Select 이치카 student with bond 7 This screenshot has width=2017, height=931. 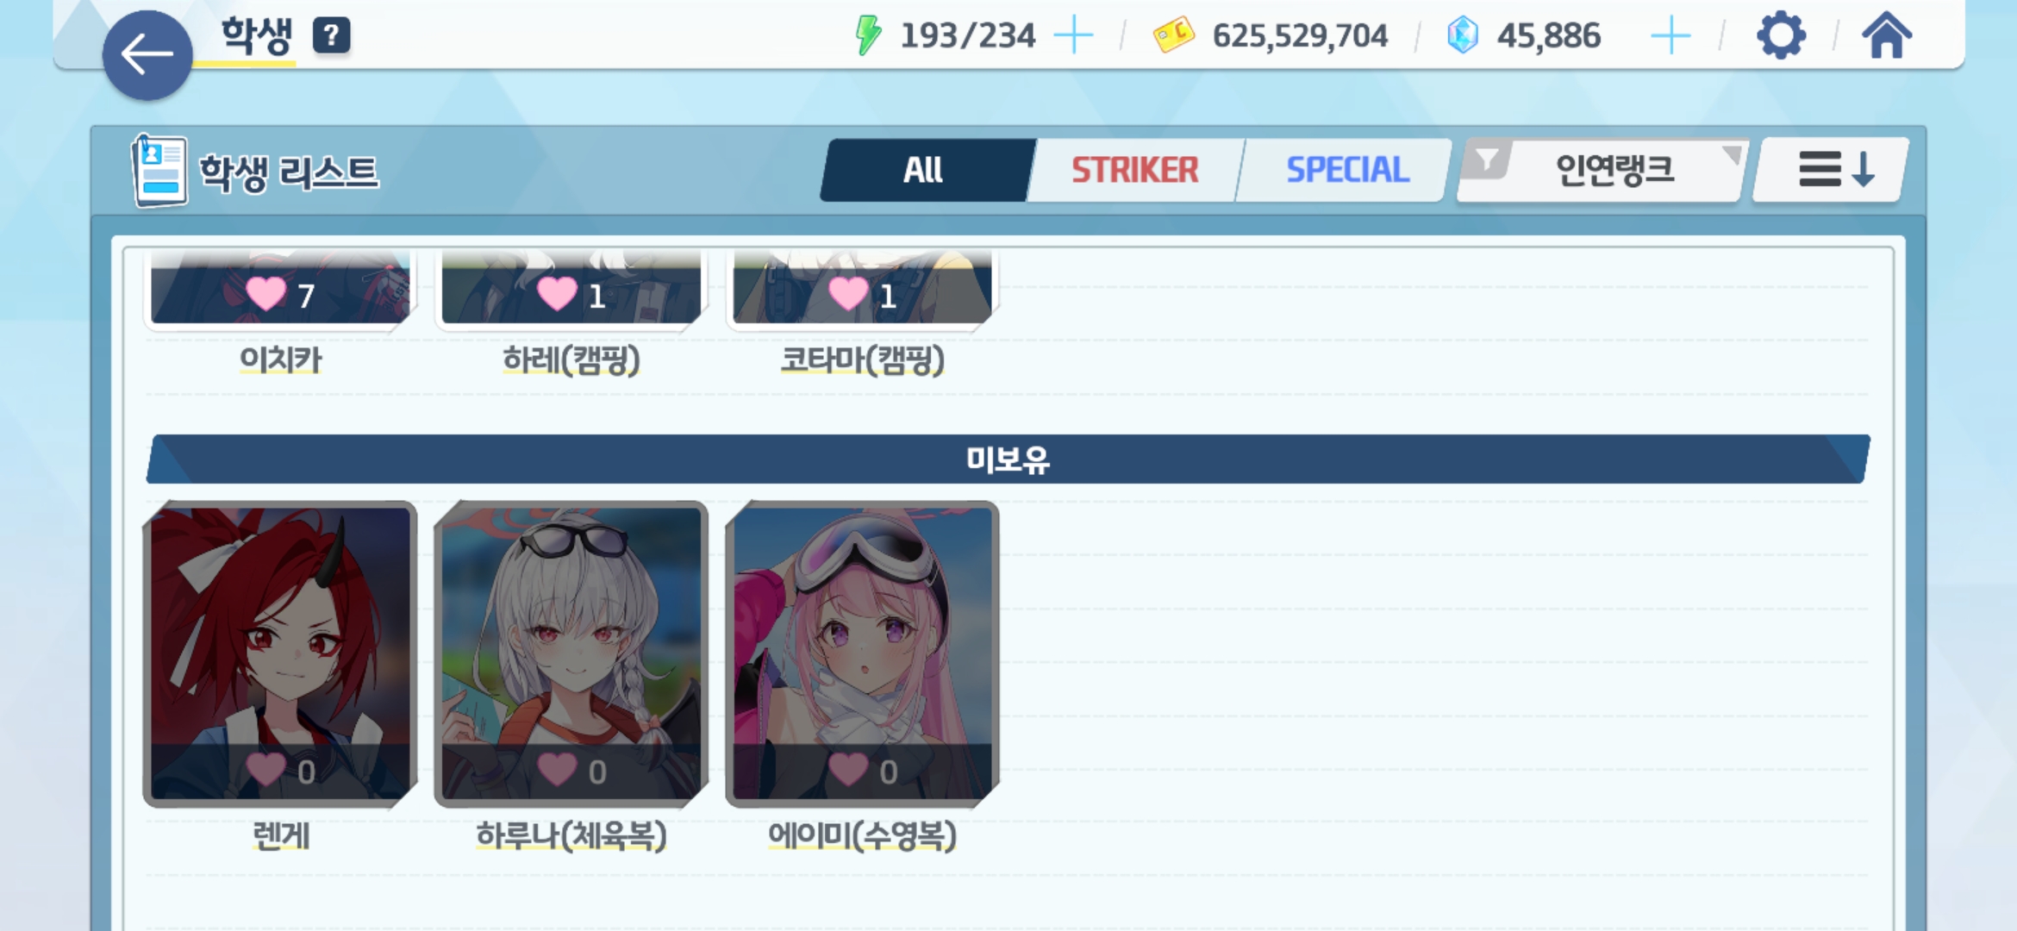280,289
